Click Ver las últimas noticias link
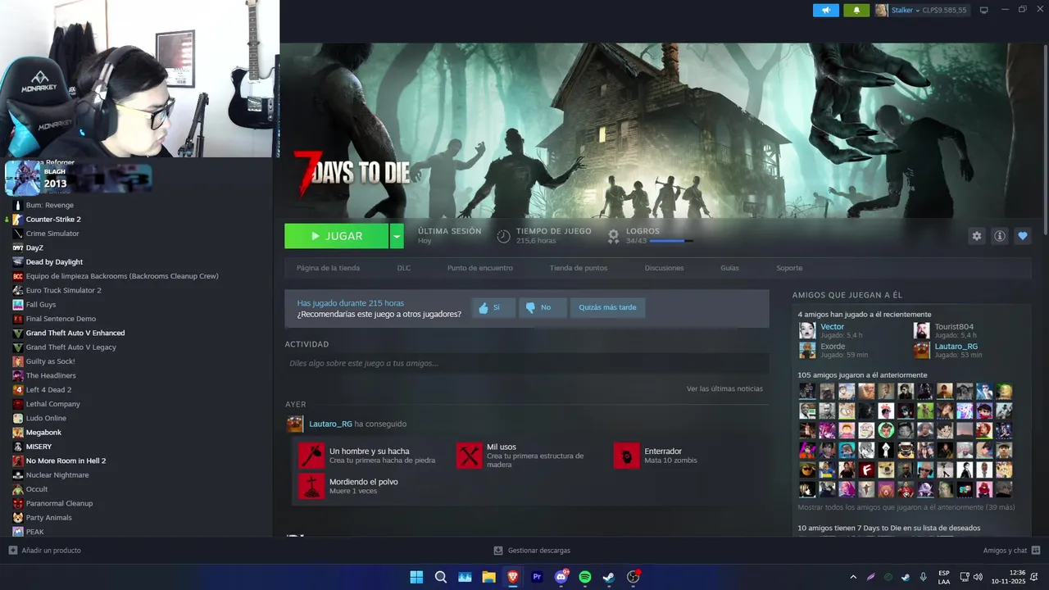The image size is (1049, 590). (724, 388)
